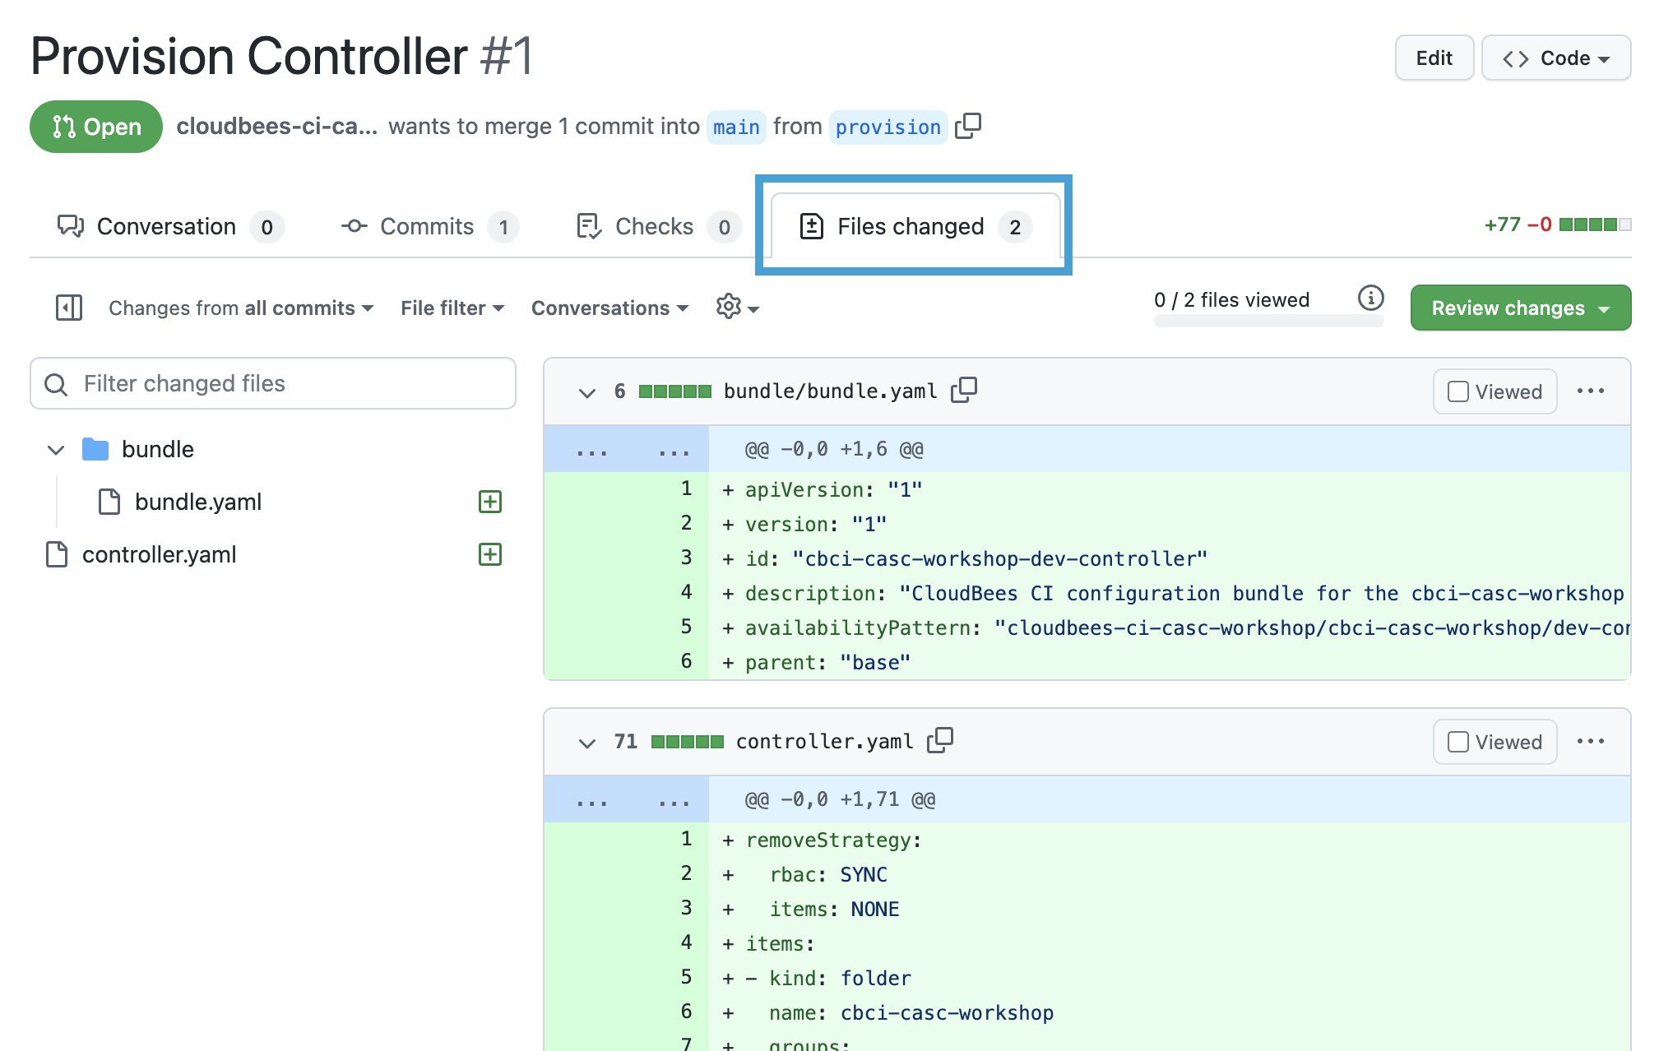Image resolution: width=1673 pixels, height=1051 pixels.
Task: Toggle the bundle/bundle.yaml collapse chevron
Action: click(x=586, y=391)
